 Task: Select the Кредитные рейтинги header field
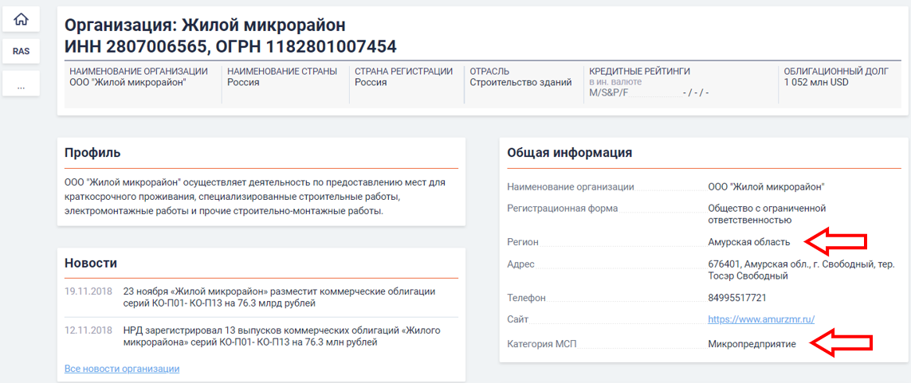639,71
